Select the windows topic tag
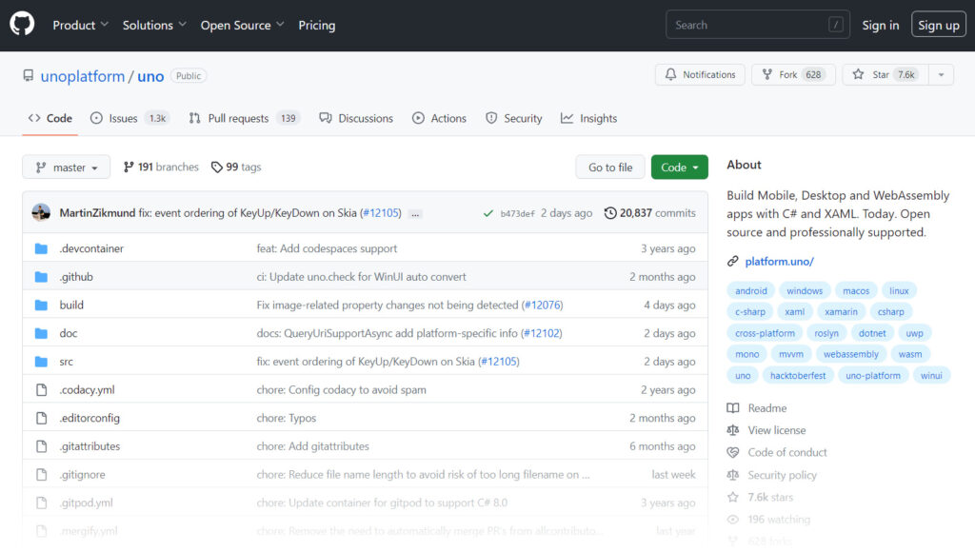Image resolution: width=975 pixels, height=552 pixels. (x=805, y=291)
